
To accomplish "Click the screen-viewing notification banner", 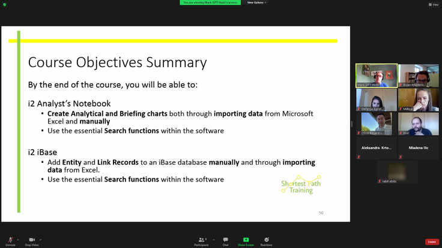I will tap(210, 2).
